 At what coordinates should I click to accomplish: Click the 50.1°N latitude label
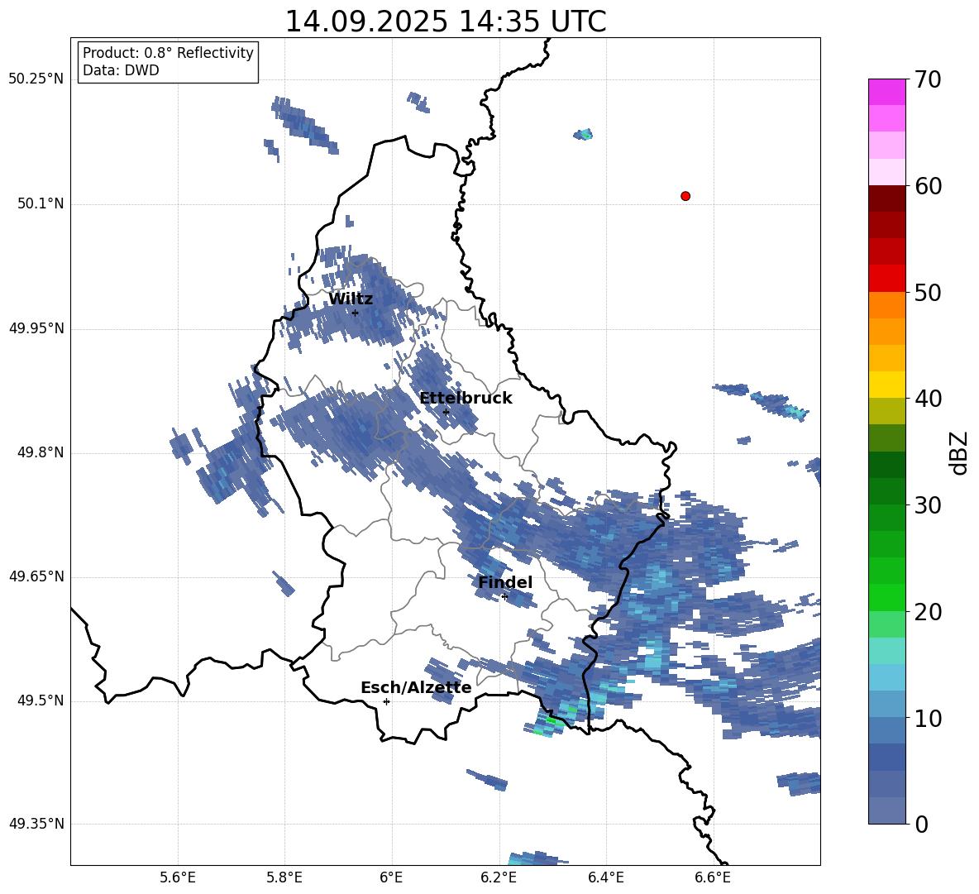pos(40,204)
